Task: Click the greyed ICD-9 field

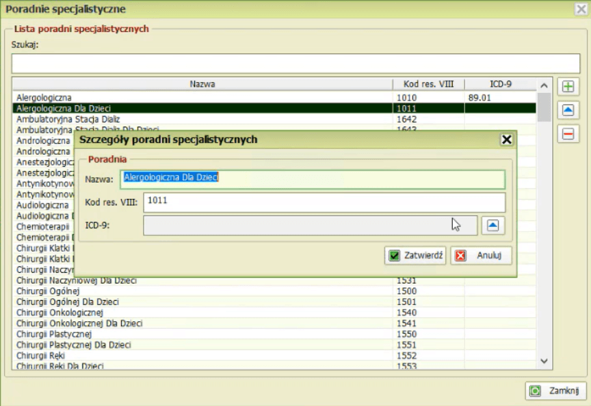Action: tap(310, 226)
